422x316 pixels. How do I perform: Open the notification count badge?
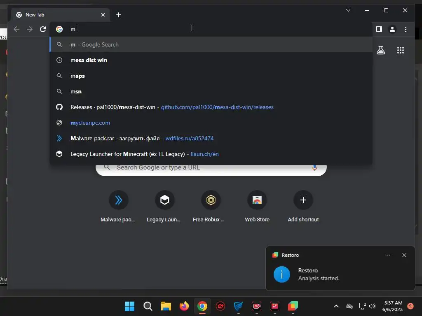coord(410,306)
